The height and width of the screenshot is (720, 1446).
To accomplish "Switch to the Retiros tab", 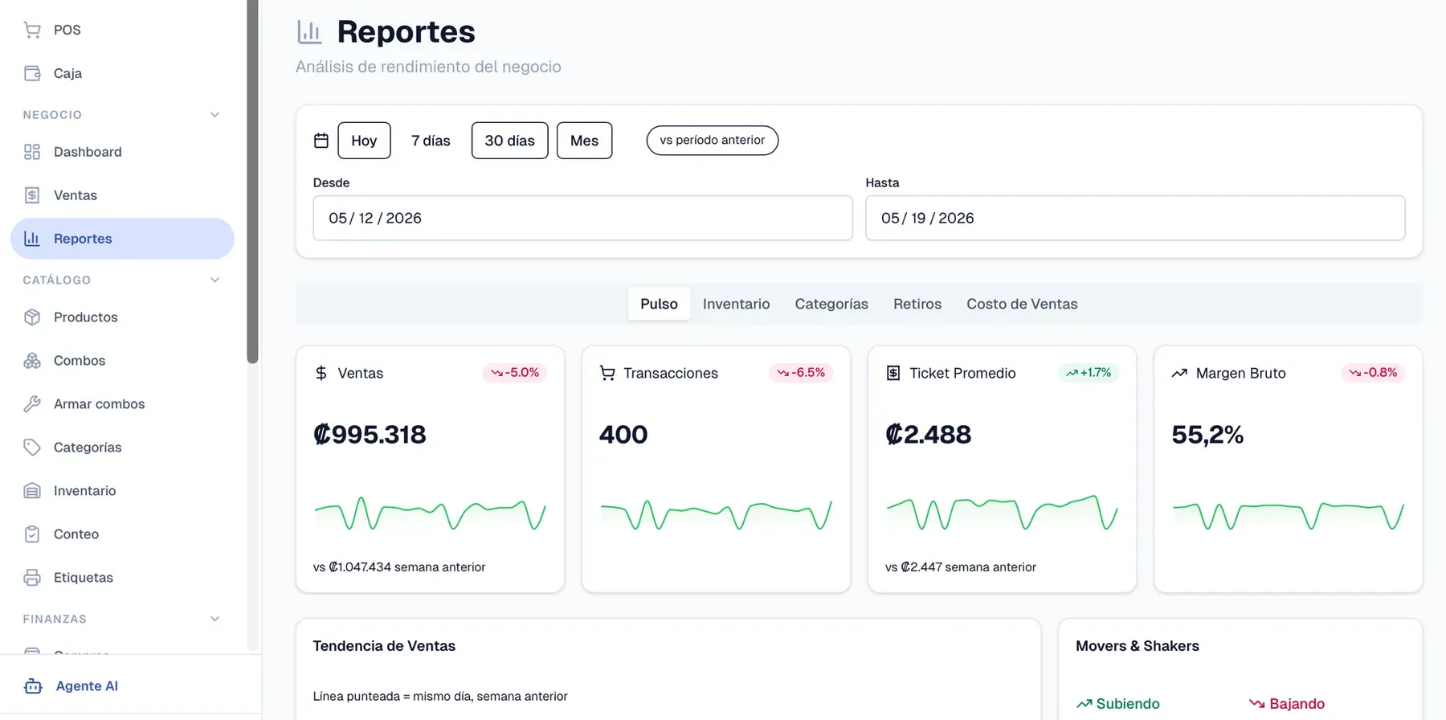I will [917, 304].
